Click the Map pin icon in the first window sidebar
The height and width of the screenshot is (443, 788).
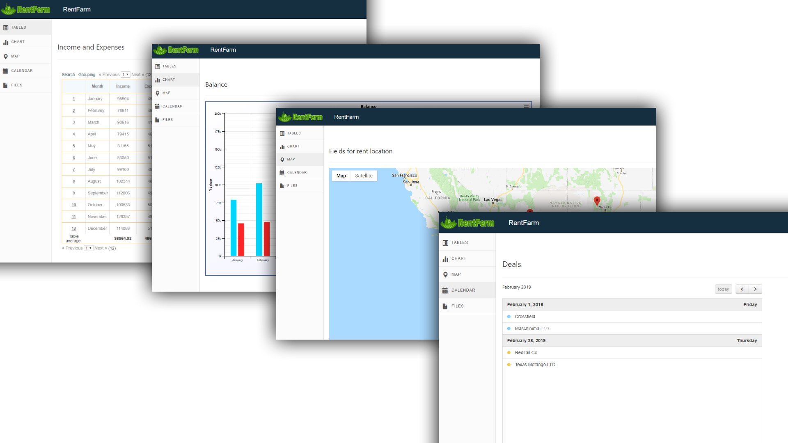[6, 56]
